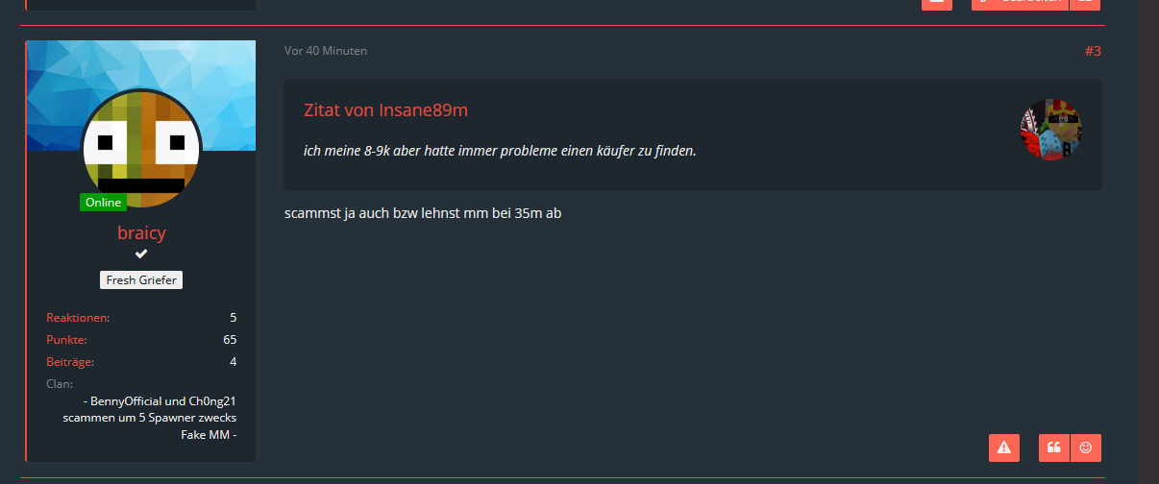Open braicy's round profile avatar

point(141,148)
